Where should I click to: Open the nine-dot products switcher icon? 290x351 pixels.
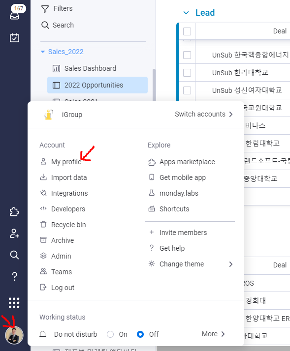click(14, 303)
